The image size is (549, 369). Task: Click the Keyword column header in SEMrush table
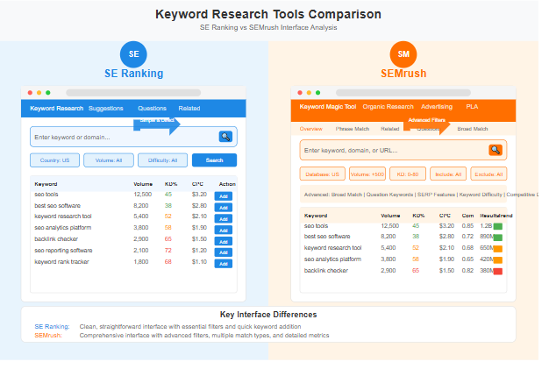click(x=316, y=216)
